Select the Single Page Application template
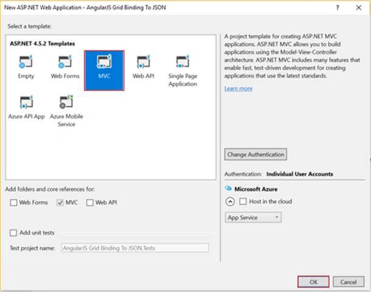The height and width of the screenshot is (292, 371). (183, 70)
